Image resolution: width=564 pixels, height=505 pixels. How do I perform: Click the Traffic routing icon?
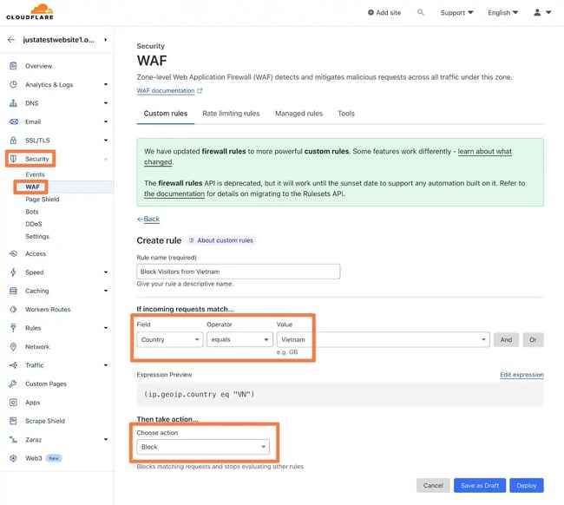(13, 365)
